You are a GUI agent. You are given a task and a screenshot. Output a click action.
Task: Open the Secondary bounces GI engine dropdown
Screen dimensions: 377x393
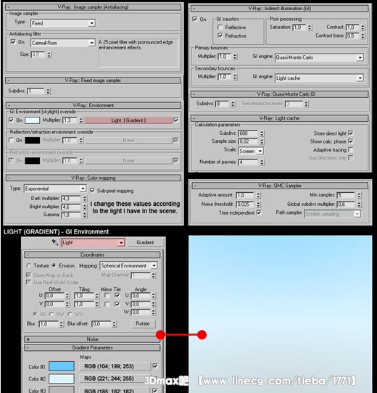pyautogui.click(x=360, y=78)
